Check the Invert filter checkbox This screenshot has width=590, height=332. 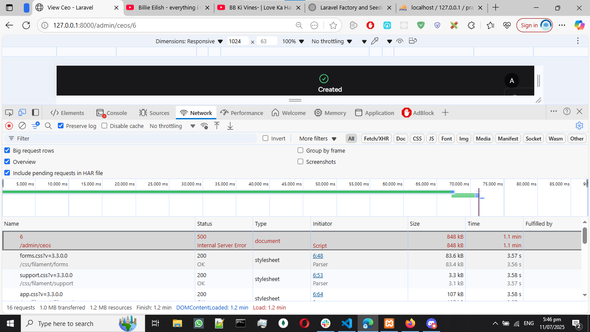coord(266,138)
